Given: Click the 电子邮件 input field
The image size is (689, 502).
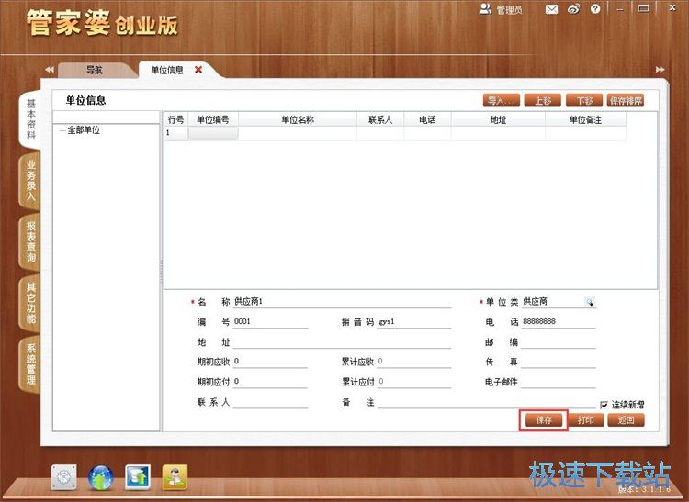Looking at the screenshot, I should tap(559, 382).
